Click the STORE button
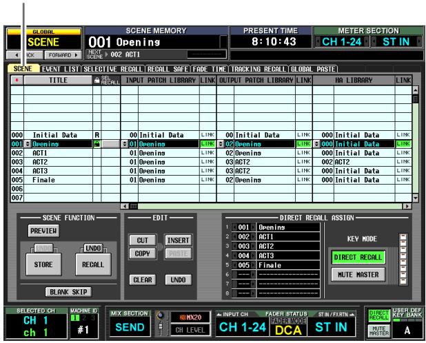This screenshot has width=426, height=343. coord(43,264)
